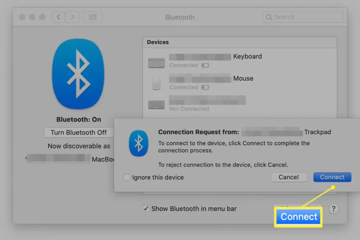Open the Show All preferences grid
Viewport: 360px width, 240px height.
[x=93, y=17]
